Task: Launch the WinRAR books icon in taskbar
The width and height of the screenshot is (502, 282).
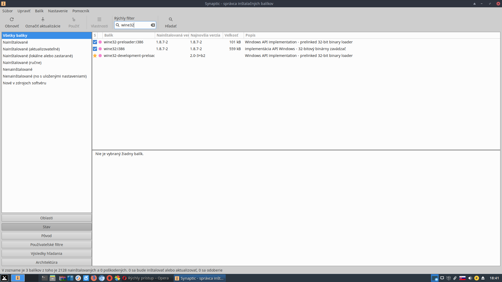Action: click(62, 278)
